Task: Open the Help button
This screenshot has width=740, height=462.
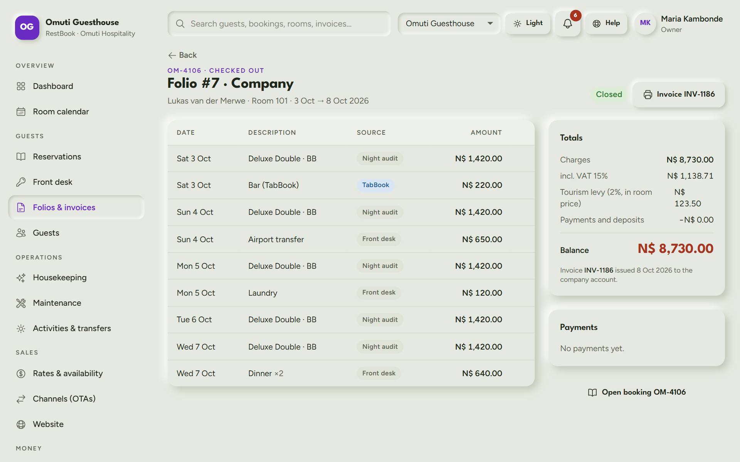Action: click(x=606, y=23)
